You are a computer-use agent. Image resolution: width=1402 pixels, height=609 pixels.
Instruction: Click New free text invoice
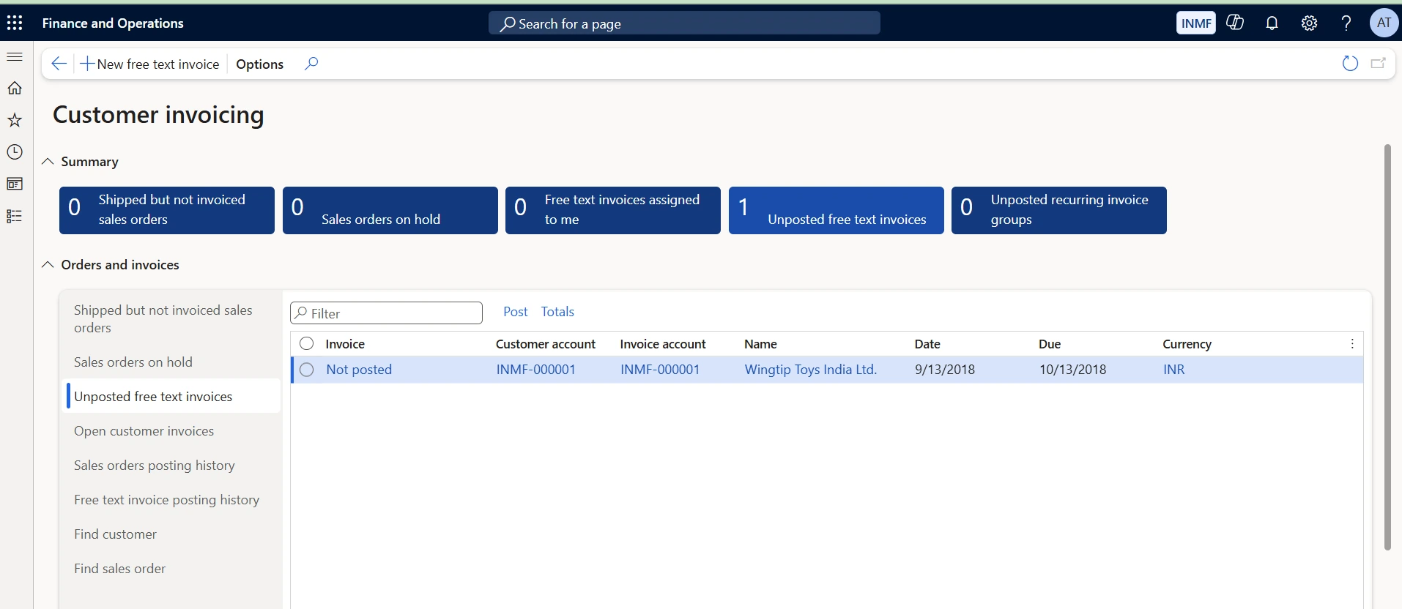pos(150,64)
